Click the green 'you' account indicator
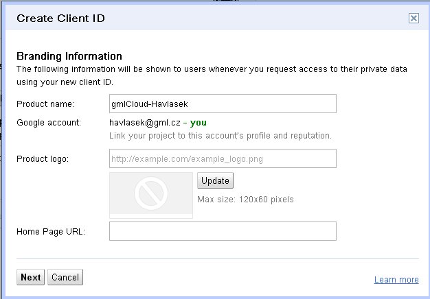430x299 pixels. pos(199,123)
